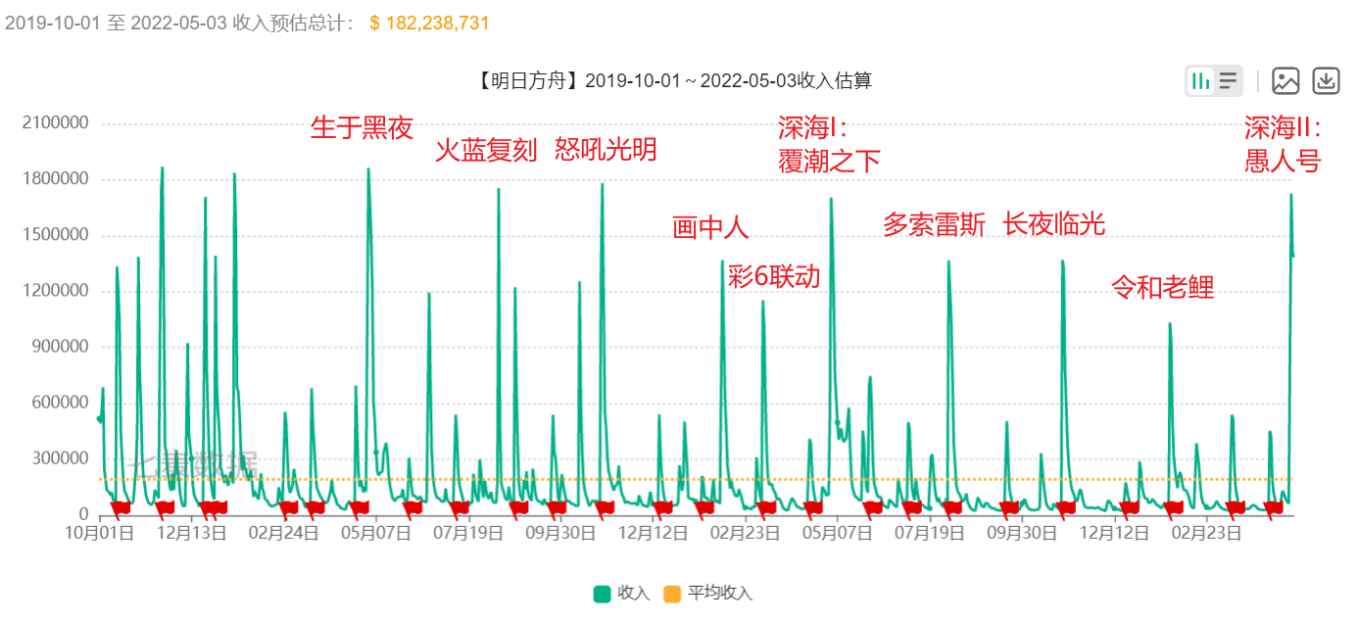
Task: Click the 300000 y-axis label
Action: click(59, 458)
